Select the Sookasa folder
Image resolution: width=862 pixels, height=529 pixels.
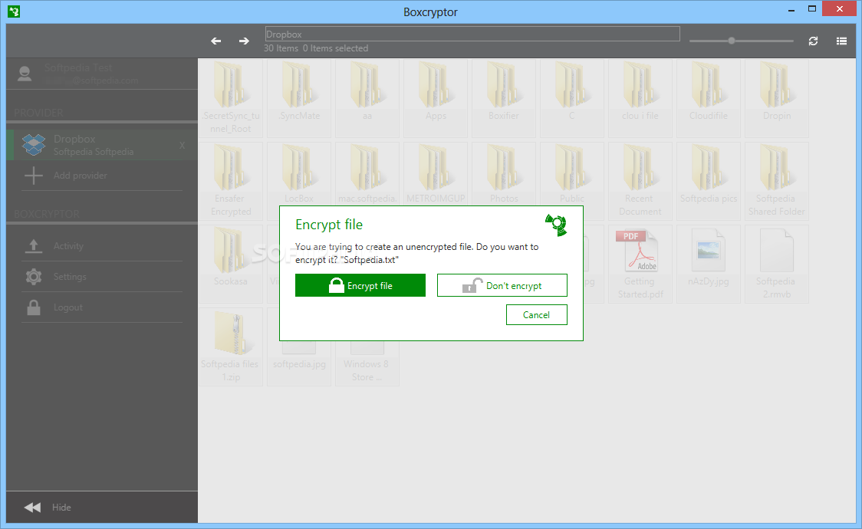(x=231, y=264)
